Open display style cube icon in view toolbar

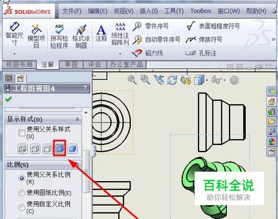point(199,80)
